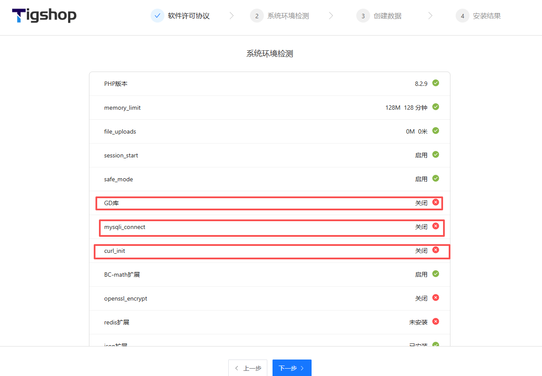Click green check icon for session_start

[436, 154]
